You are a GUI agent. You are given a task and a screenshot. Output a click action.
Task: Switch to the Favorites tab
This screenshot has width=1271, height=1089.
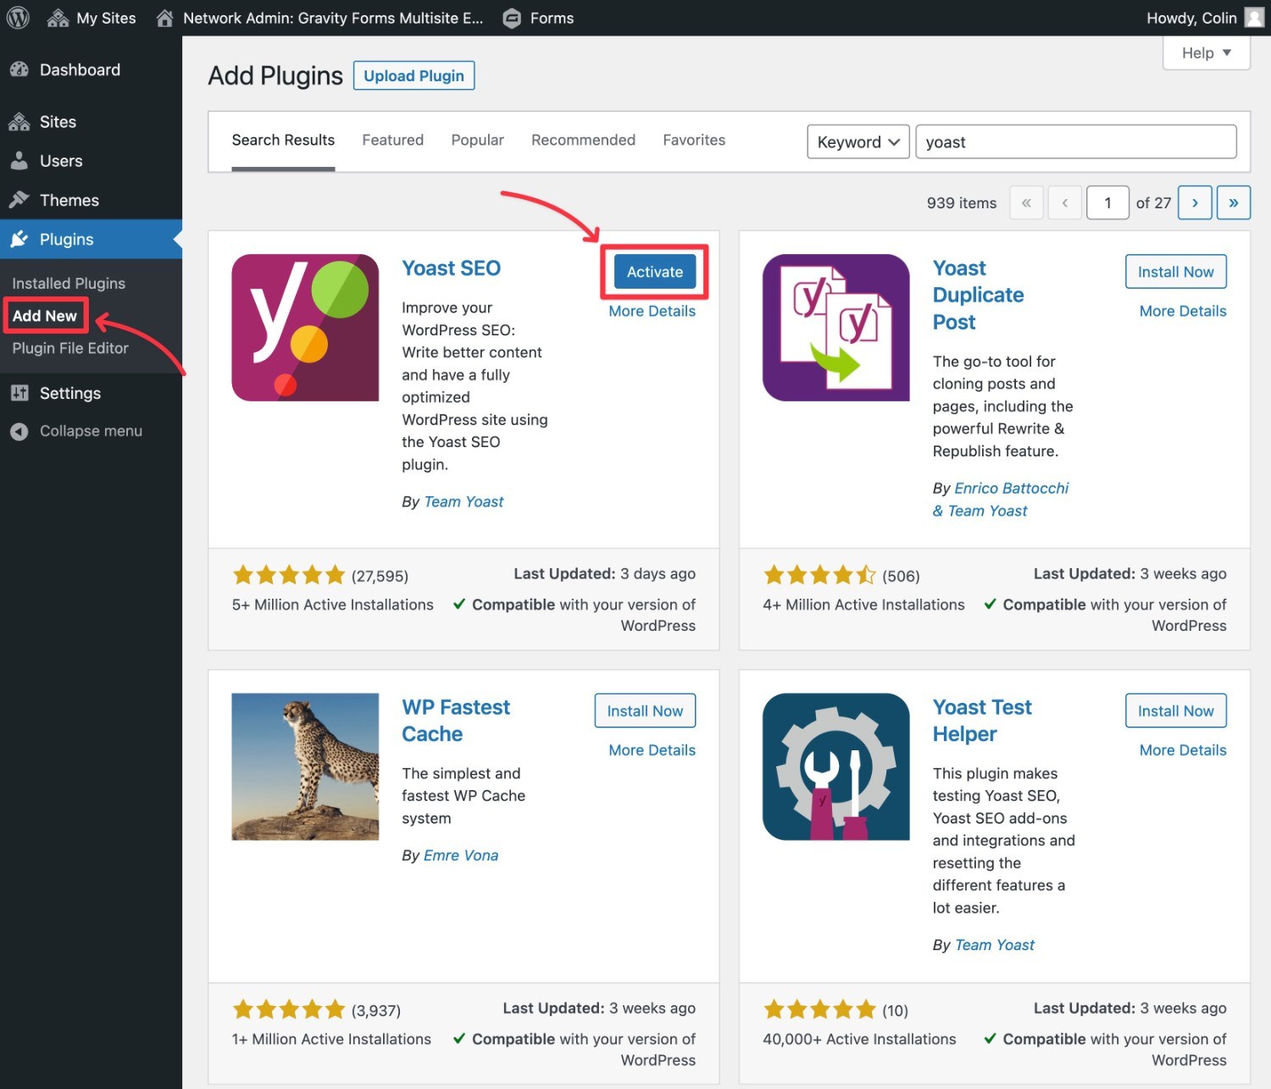[694, 140]
